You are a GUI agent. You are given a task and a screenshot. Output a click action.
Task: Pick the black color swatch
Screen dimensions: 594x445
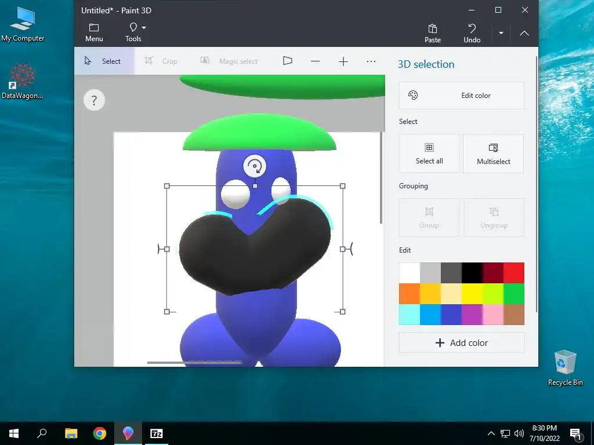click(472, 273)
